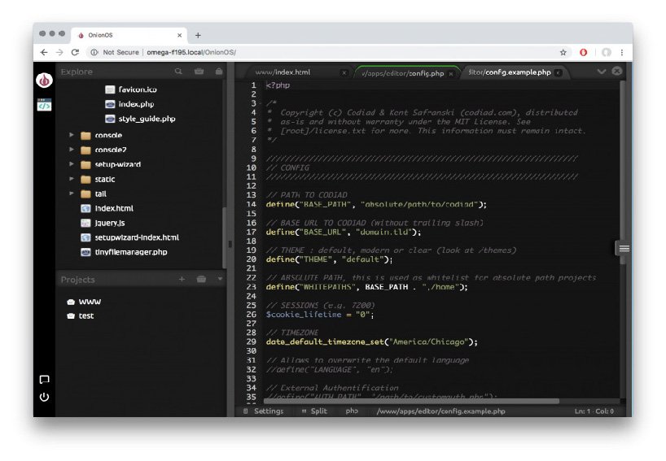The image size is (666, 461).
Task: Click the Split view button
Action: tap(314, 411)
